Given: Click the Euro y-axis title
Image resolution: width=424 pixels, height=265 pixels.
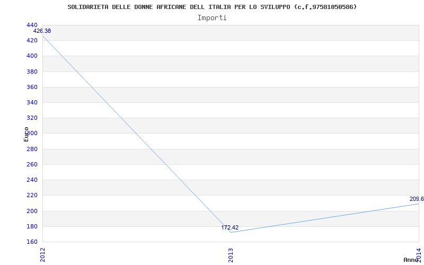Looking at the screenshot, I should (x=26, y=134).
